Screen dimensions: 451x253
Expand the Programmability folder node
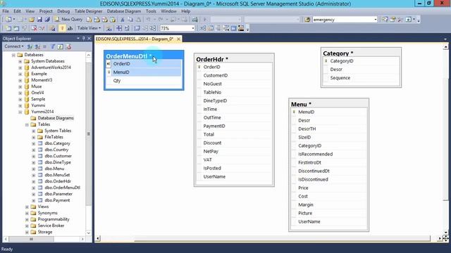(27, 219)
